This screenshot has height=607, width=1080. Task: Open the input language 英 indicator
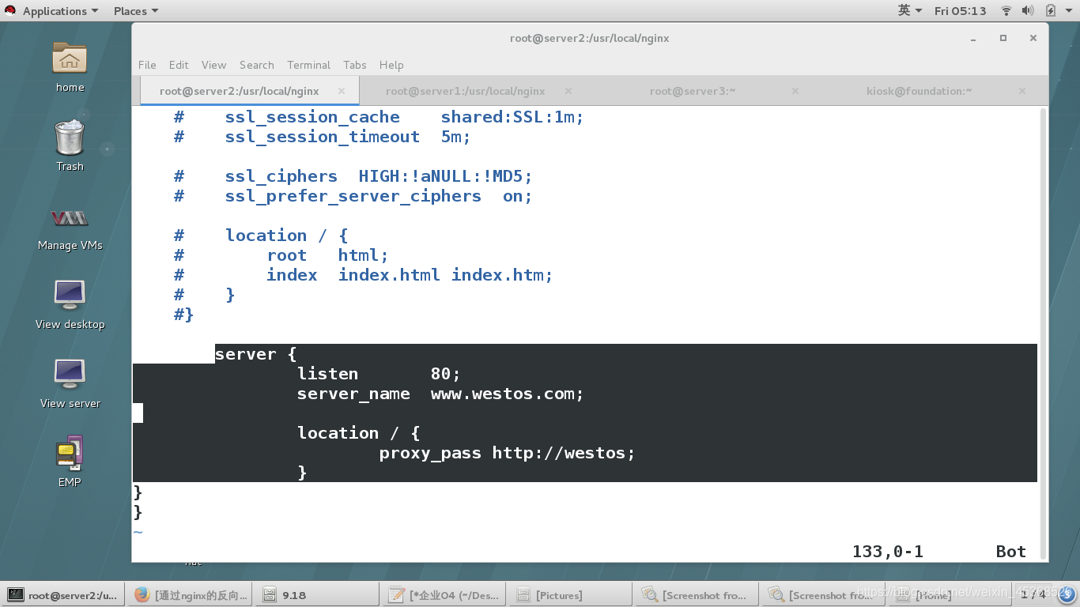[x=910, y=11]
